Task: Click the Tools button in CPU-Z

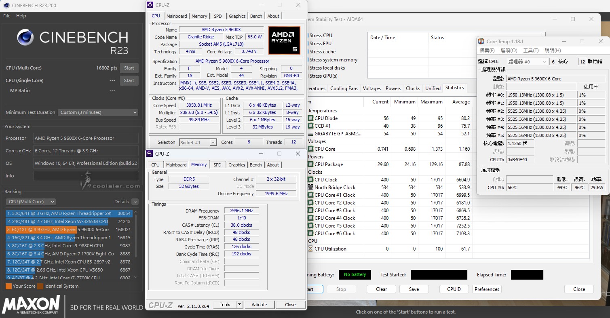Action: [x=225, y=305]
